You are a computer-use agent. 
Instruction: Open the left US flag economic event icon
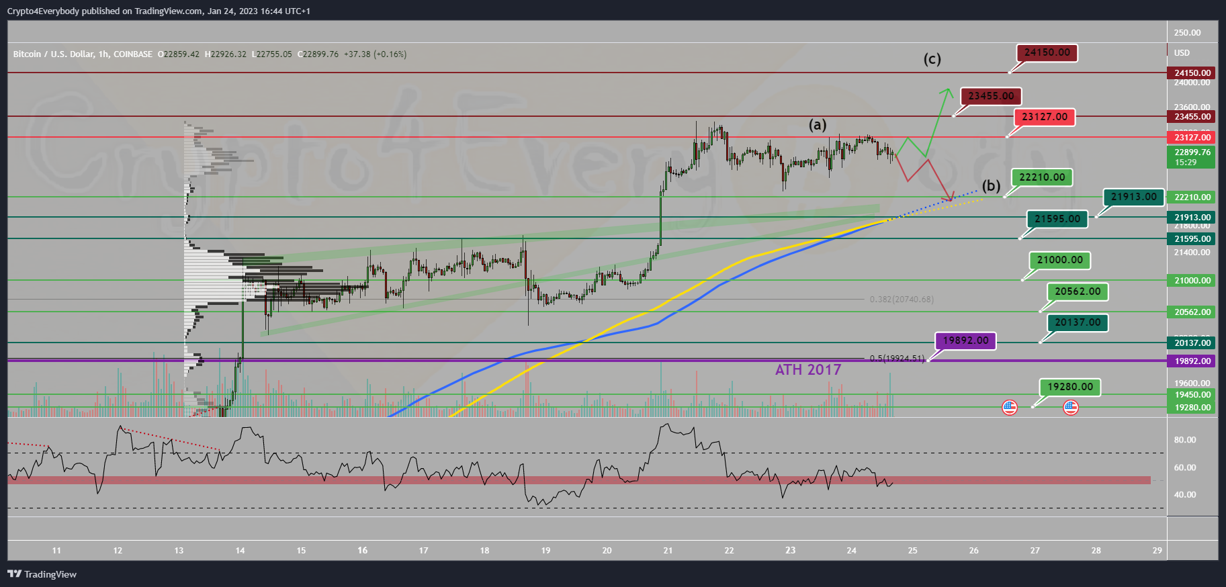[1009, 407]
